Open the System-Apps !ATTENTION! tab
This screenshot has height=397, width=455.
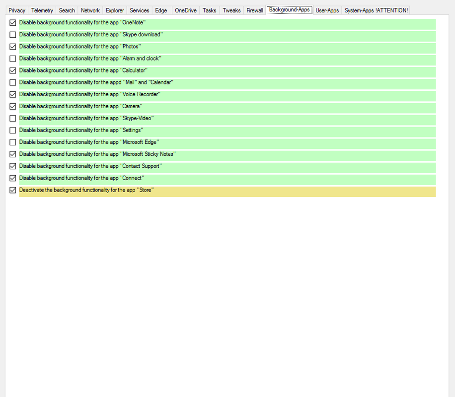(376, 10)
